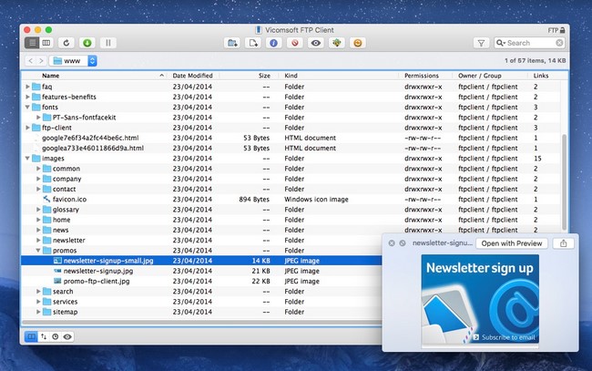Open the filter funnel button
This screenshot has height=371, width=592.
(x=481, y=43)
